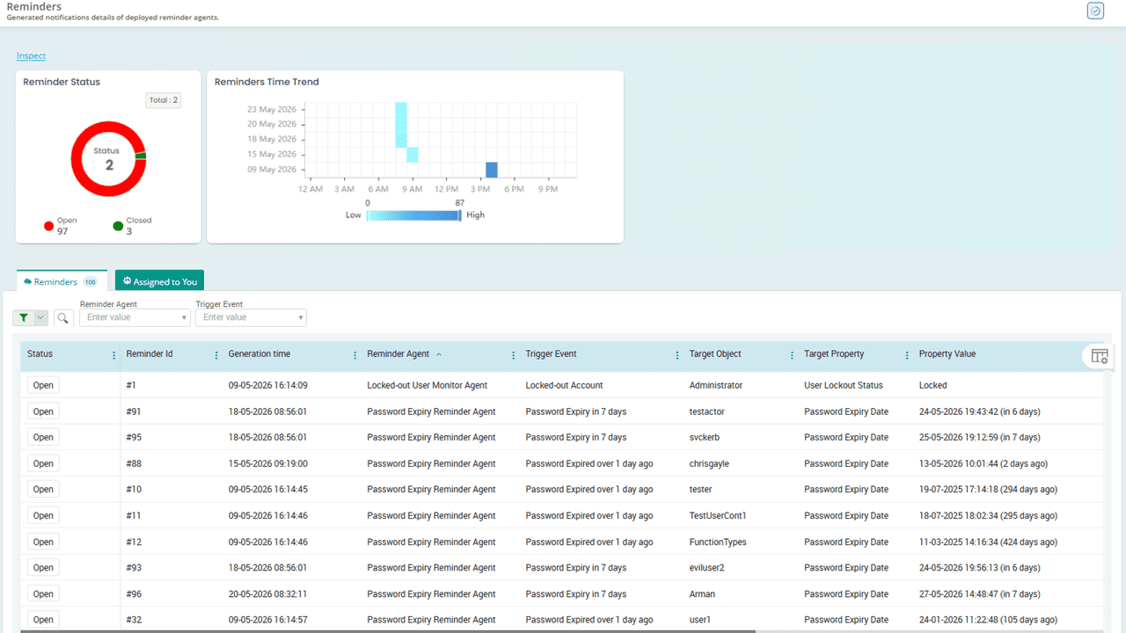Click the reminder id #96 cell
This screenshot has width=1126, height=633.
click(x=134, y=594)
